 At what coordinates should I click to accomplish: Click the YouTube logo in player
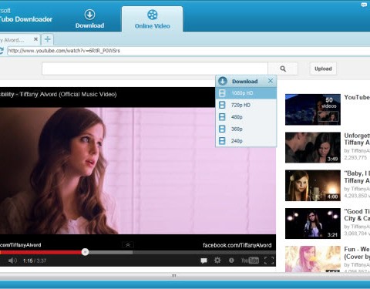click(x=250, y=260)
